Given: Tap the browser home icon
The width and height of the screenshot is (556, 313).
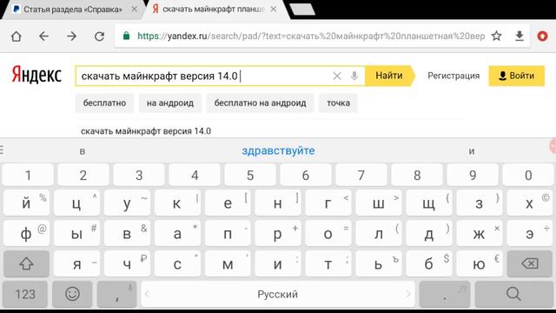Looking at the screenshot, I should click(x=17, y=37).
